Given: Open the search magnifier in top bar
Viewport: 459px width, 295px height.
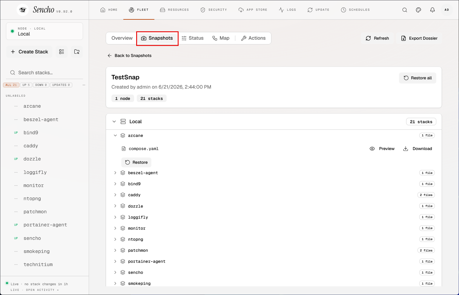Looking at the screenshot, I should point(405,10).
